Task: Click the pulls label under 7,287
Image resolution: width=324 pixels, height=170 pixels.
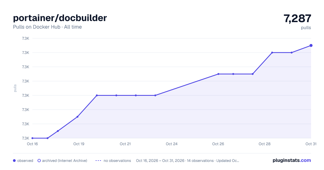Action: tap(306, 28)
